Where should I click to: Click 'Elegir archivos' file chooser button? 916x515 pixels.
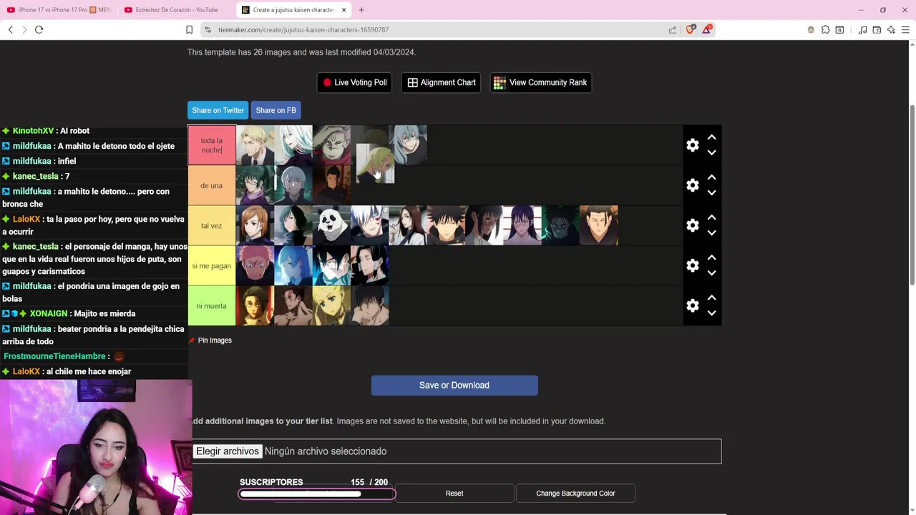[228, 451]
